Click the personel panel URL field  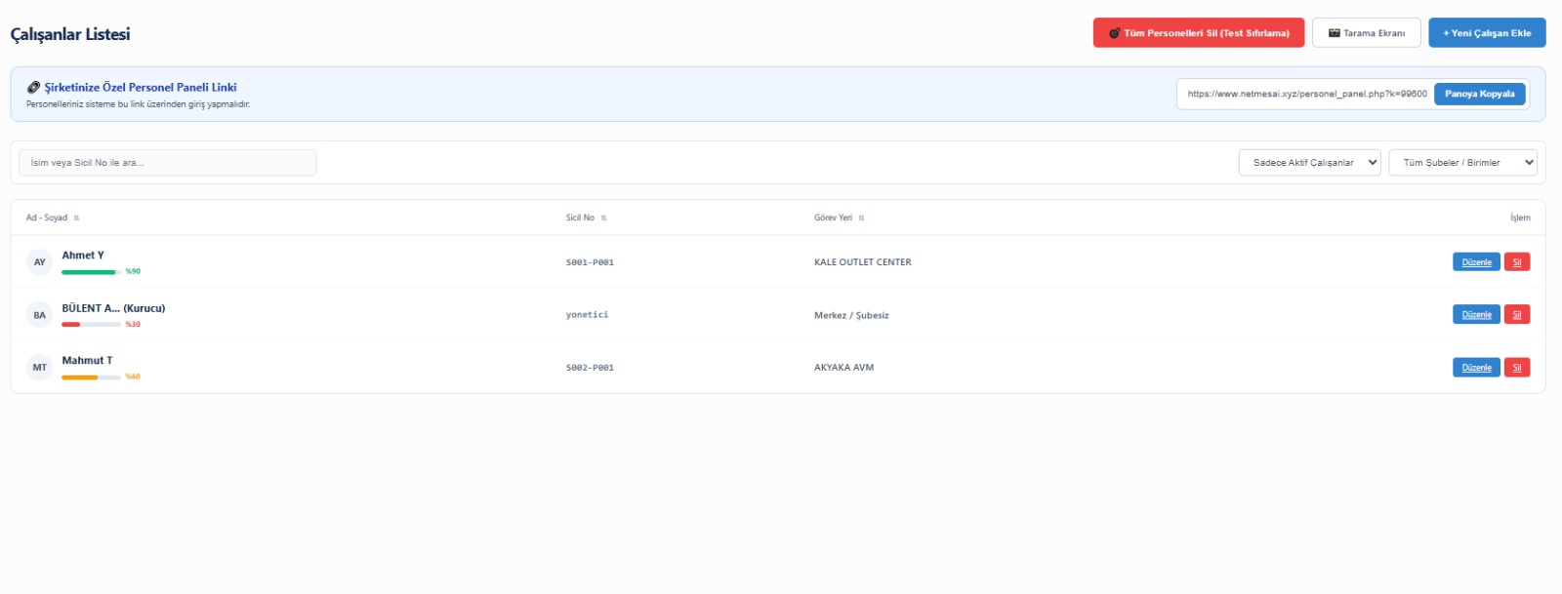click(x=1306, y=94)
